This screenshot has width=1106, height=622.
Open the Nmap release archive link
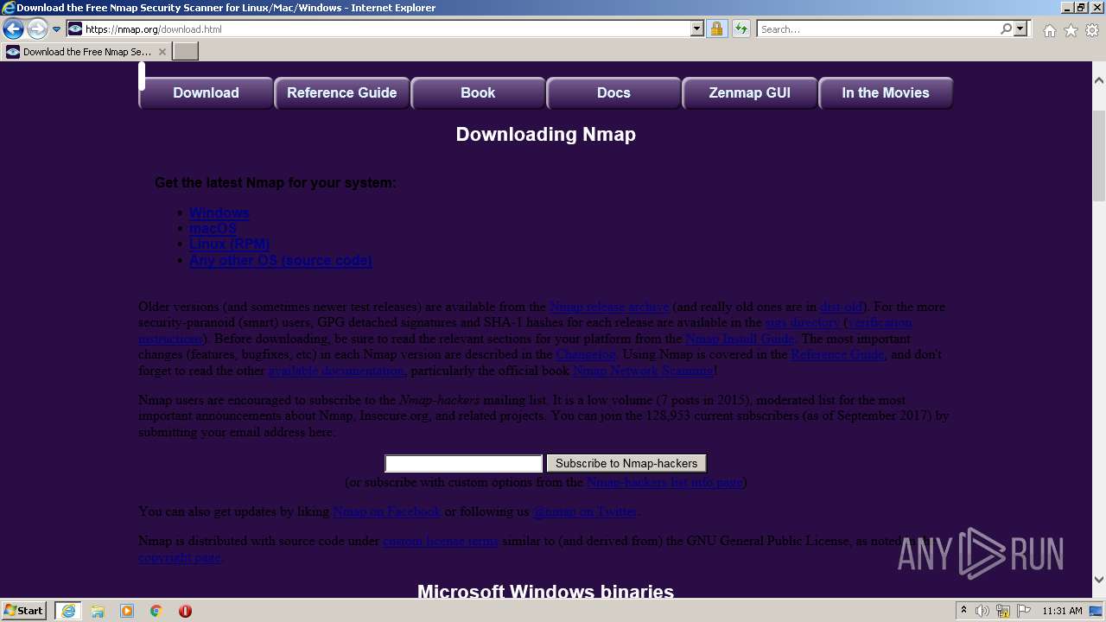[609, 307]
